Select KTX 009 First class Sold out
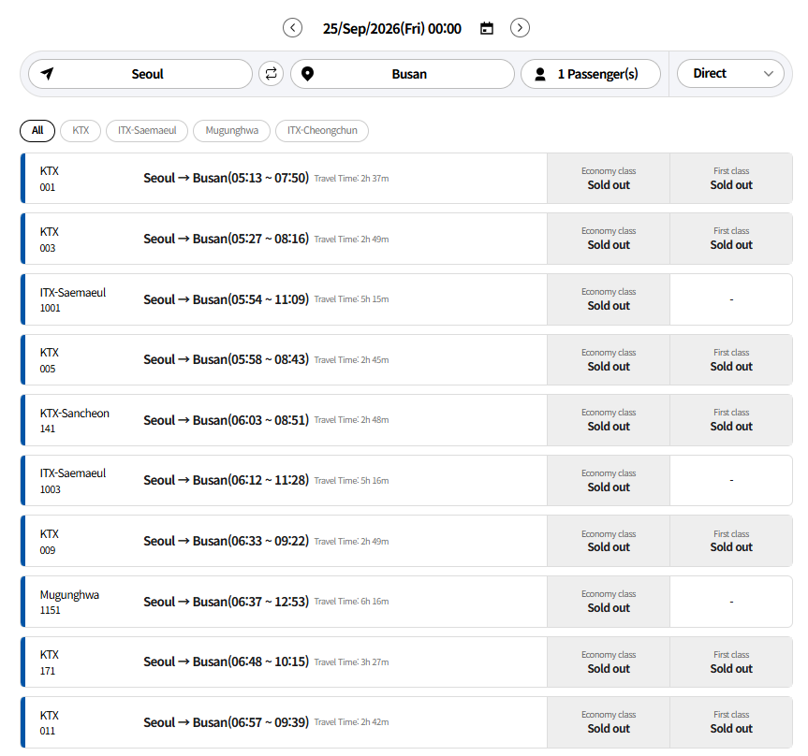The width and height of the screenshot is (808, 756). [731, 541]
